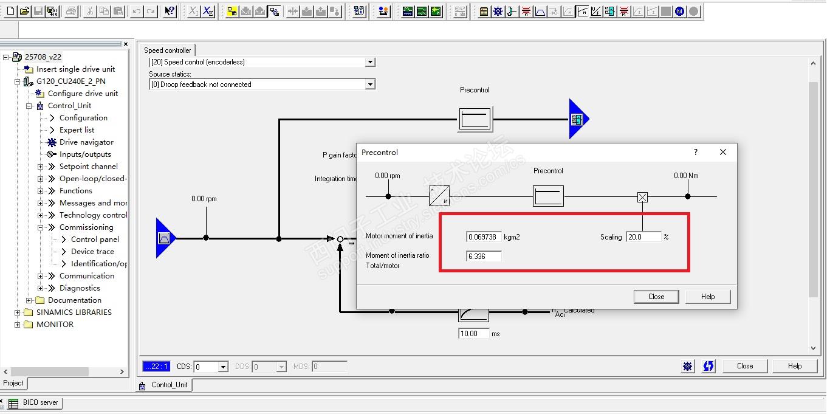The width and height of the screenshot is (830, 414).
Task: Open the first green trace icon
Action: pos(407,11)
